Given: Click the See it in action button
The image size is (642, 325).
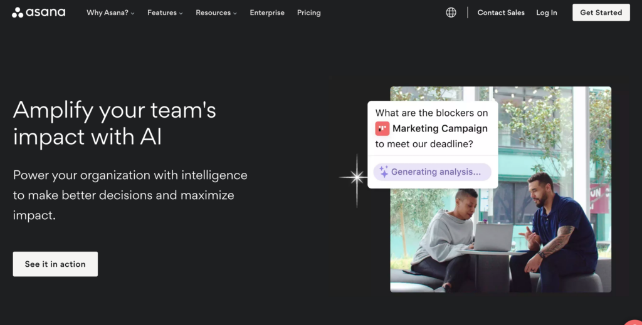Looking at the screenshot, I should (55, 264).
